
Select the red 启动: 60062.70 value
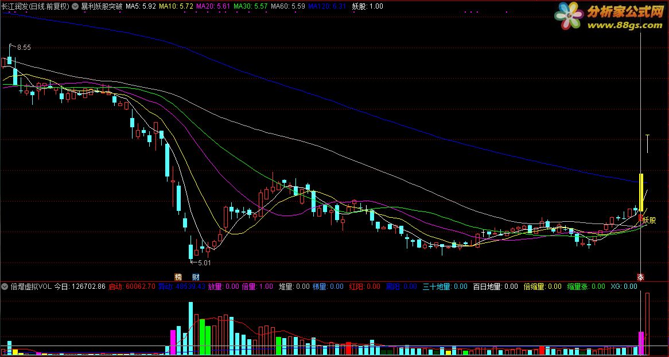click(x=132, y=287)
